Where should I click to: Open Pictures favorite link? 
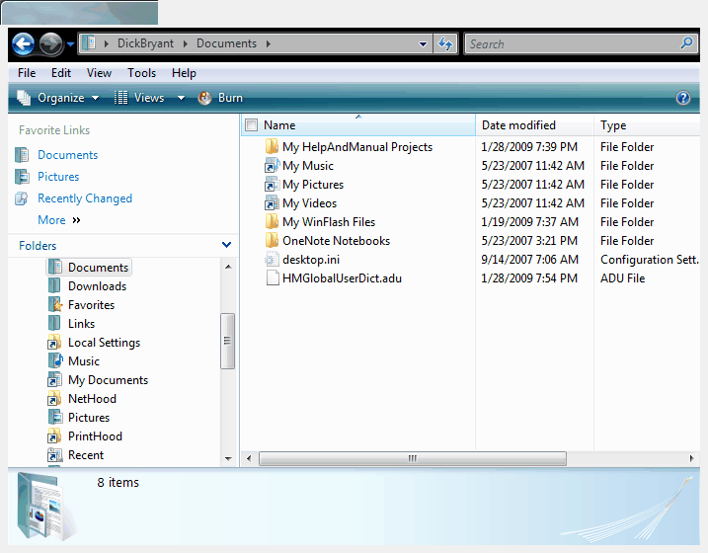pos(58,177)
